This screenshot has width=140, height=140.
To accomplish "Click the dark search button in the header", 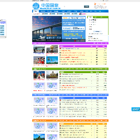I will pos(86,7).
